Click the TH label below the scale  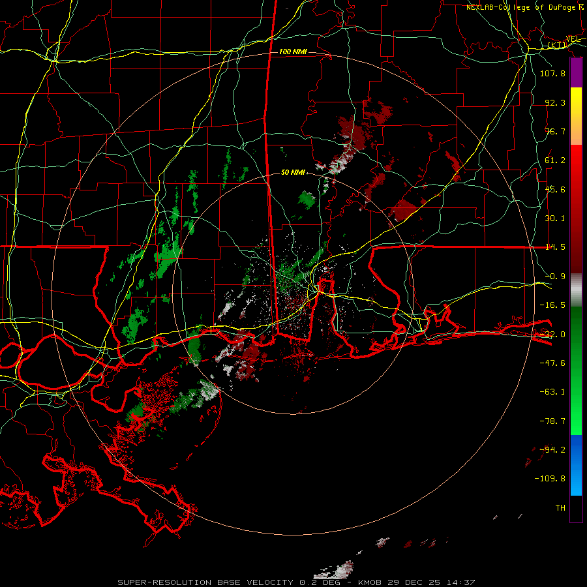(x=560, y=508)
